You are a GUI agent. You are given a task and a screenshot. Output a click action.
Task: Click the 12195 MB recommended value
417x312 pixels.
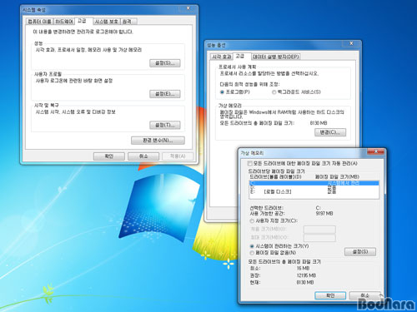[306, 275]
